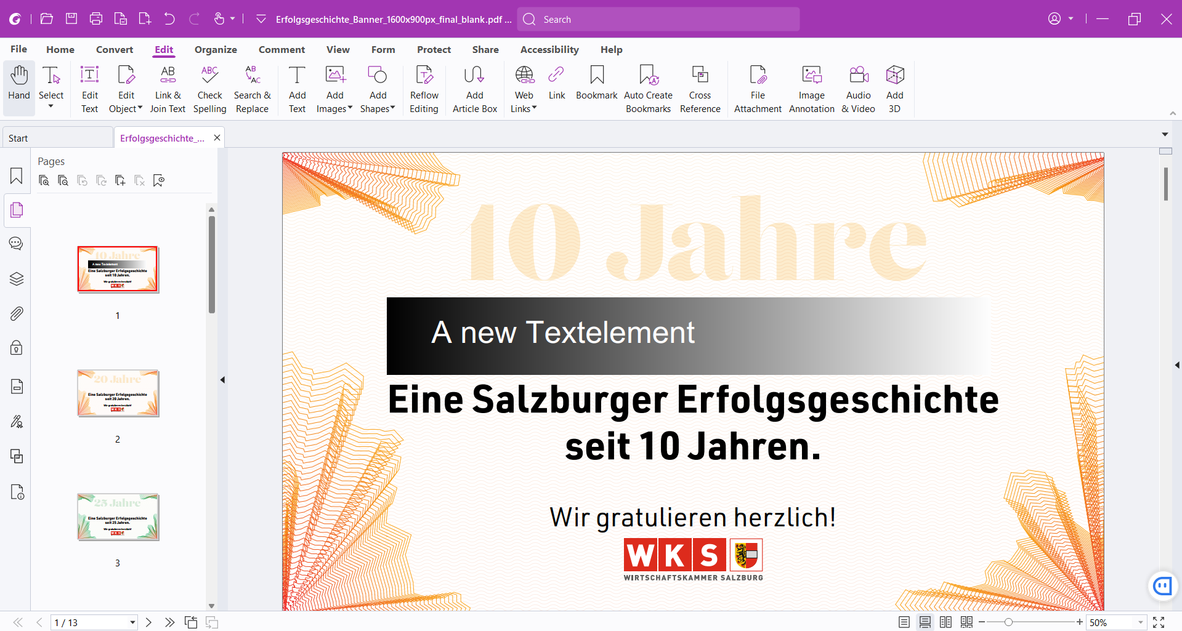Enable continuous page view mode

click(x=925, y=622)
